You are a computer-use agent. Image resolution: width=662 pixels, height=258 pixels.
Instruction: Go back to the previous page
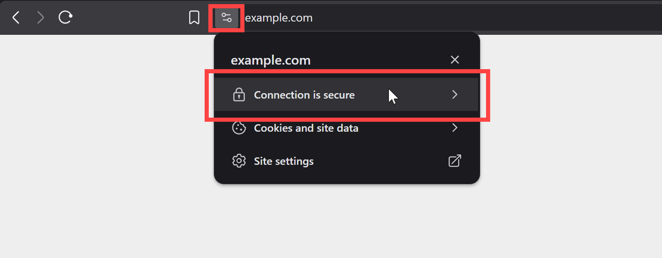(x=16, y=17)
